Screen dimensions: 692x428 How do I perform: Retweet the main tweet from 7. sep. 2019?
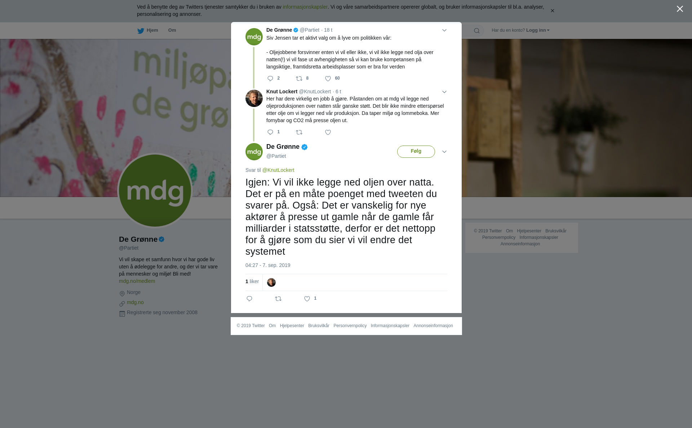coord(278,299)
